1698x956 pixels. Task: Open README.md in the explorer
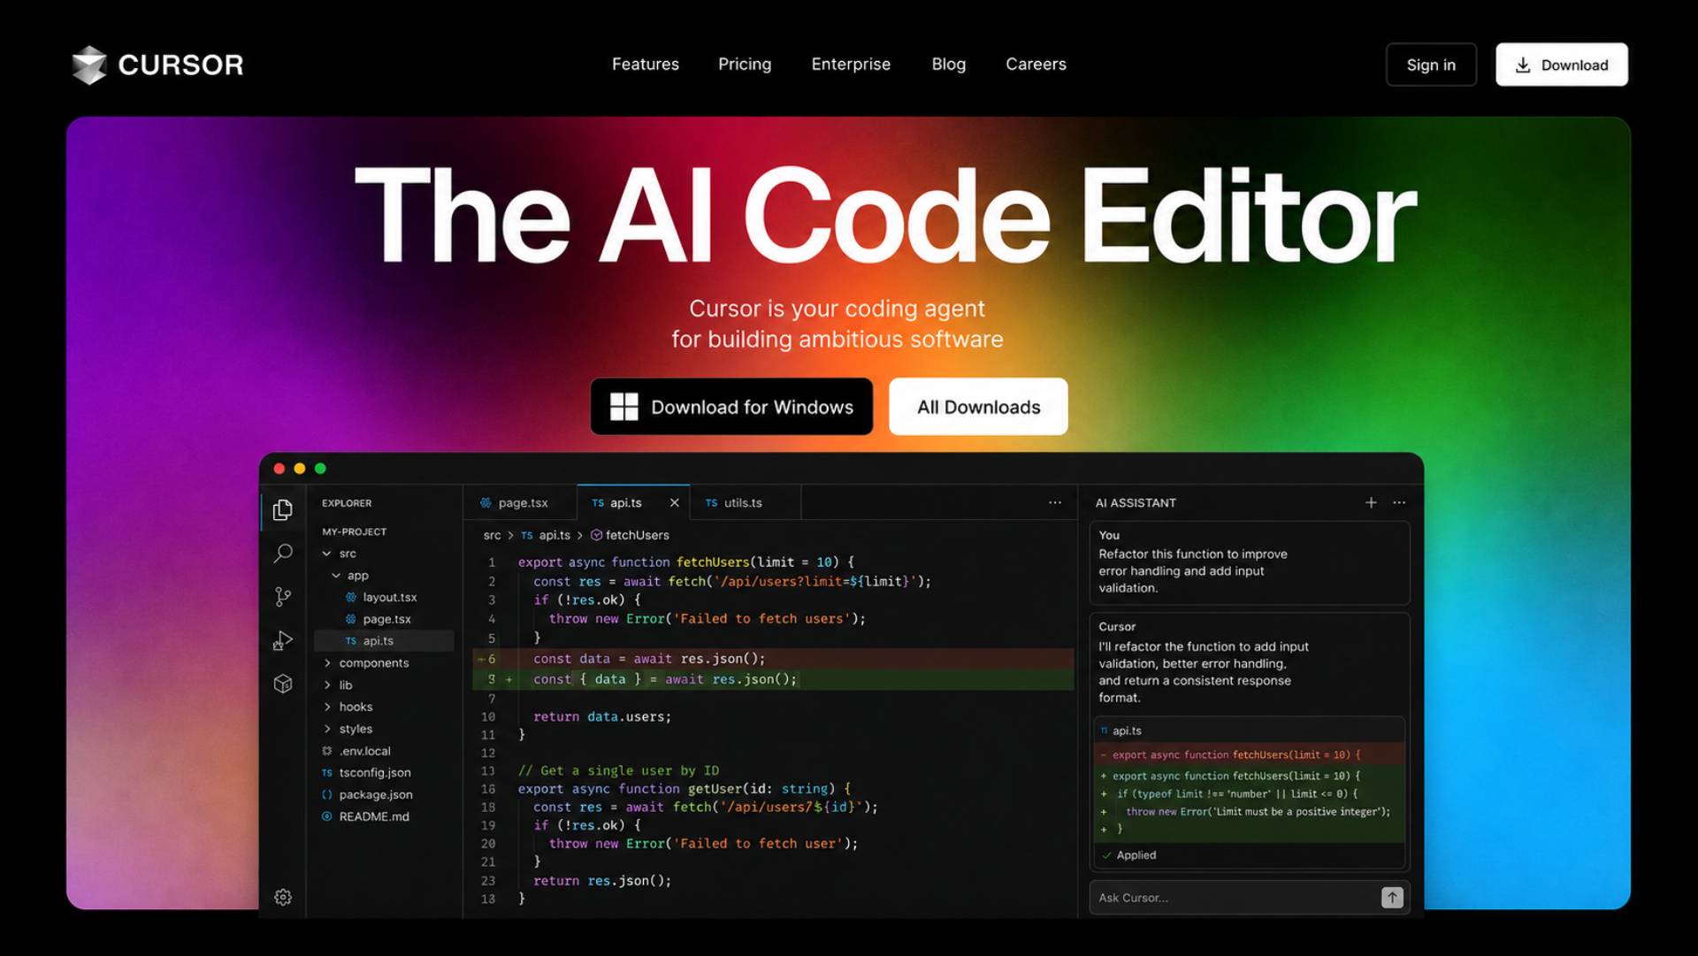pos(374,816)
